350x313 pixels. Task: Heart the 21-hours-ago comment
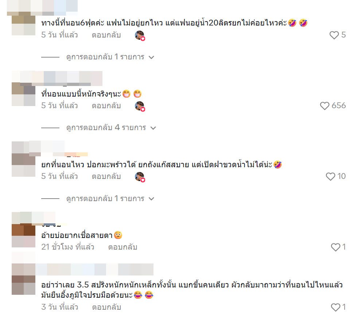[335, 247]
